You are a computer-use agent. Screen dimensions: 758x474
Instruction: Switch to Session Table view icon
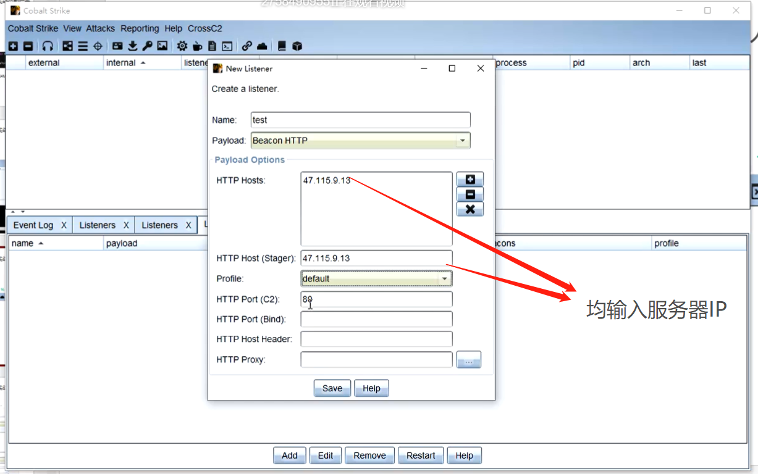(x=83, y=46)
